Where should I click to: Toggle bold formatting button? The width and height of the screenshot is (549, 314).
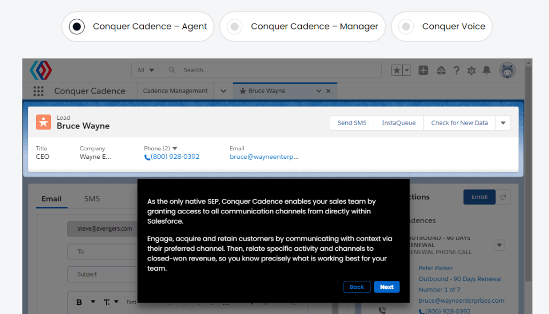click(79, 302)
